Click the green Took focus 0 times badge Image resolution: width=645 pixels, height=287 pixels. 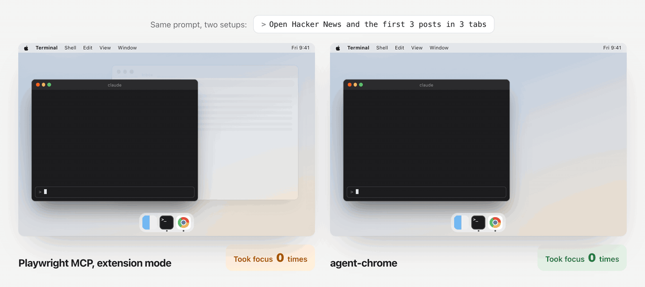point(582,259)
